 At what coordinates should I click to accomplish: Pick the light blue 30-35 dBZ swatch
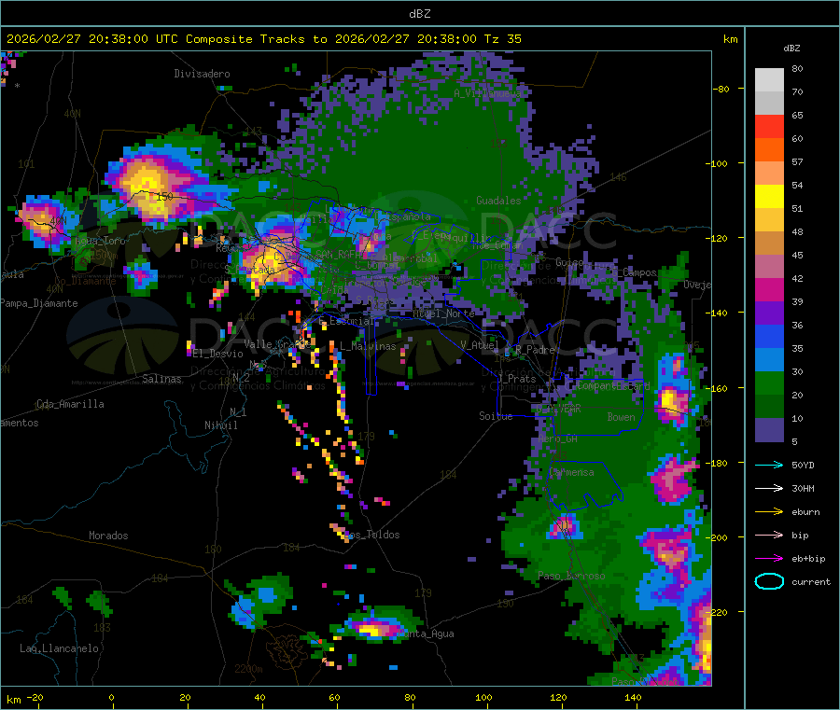769,360
